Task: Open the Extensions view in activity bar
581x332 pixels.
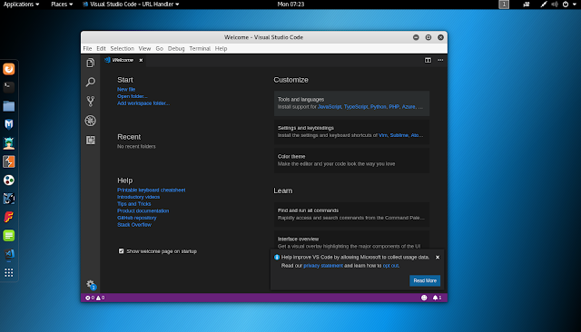Action: [91, 140]
